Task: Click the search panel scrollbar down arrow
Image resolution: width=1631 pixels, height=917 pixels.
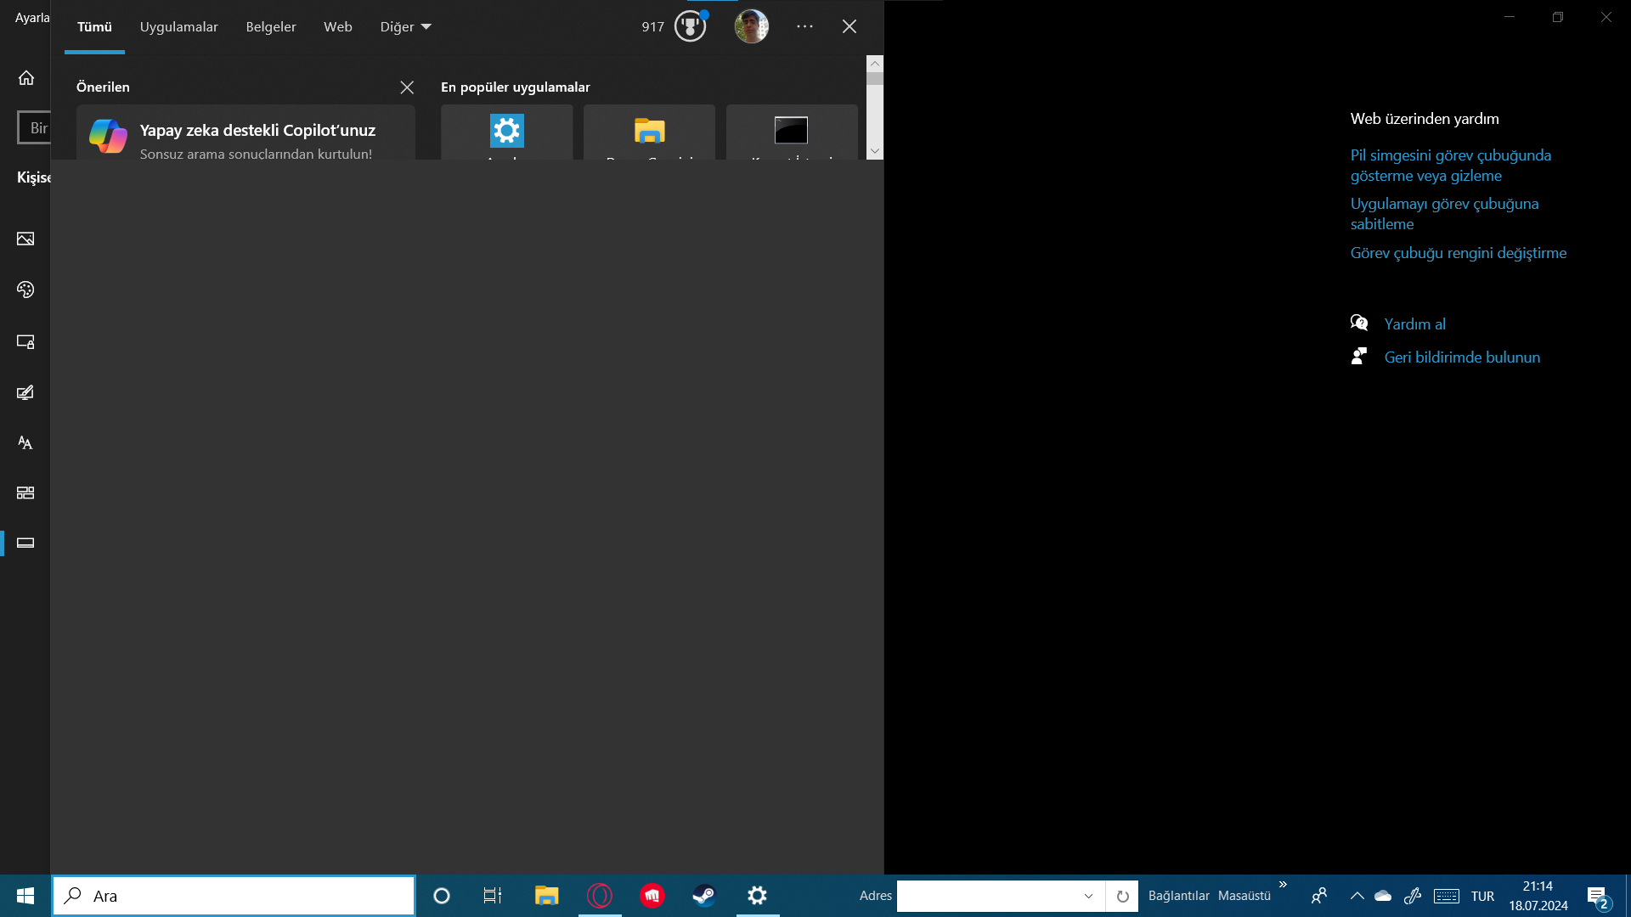Action: [875, 151]
